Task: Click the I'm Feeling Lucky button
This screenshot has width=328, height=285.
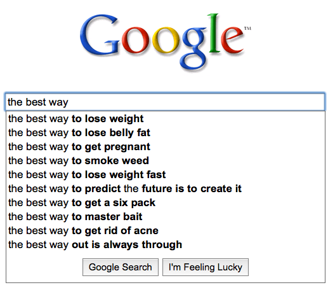Action: 206,267
